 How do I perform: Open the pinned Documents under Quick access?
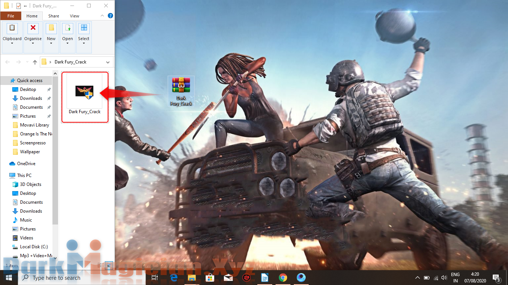tap(31, 107)
